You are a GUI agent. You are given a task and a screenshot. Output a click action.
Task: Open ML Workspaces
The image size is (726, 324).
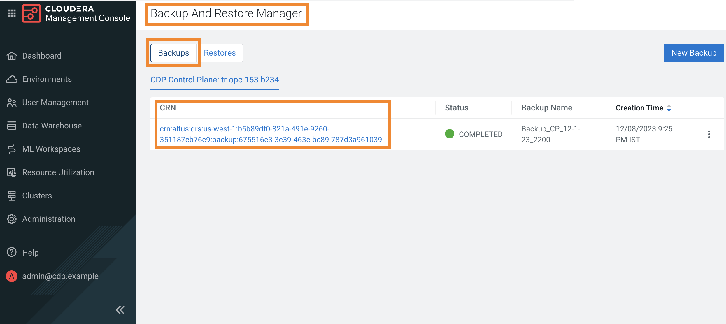pyautogui.click(x=51, y=149)
